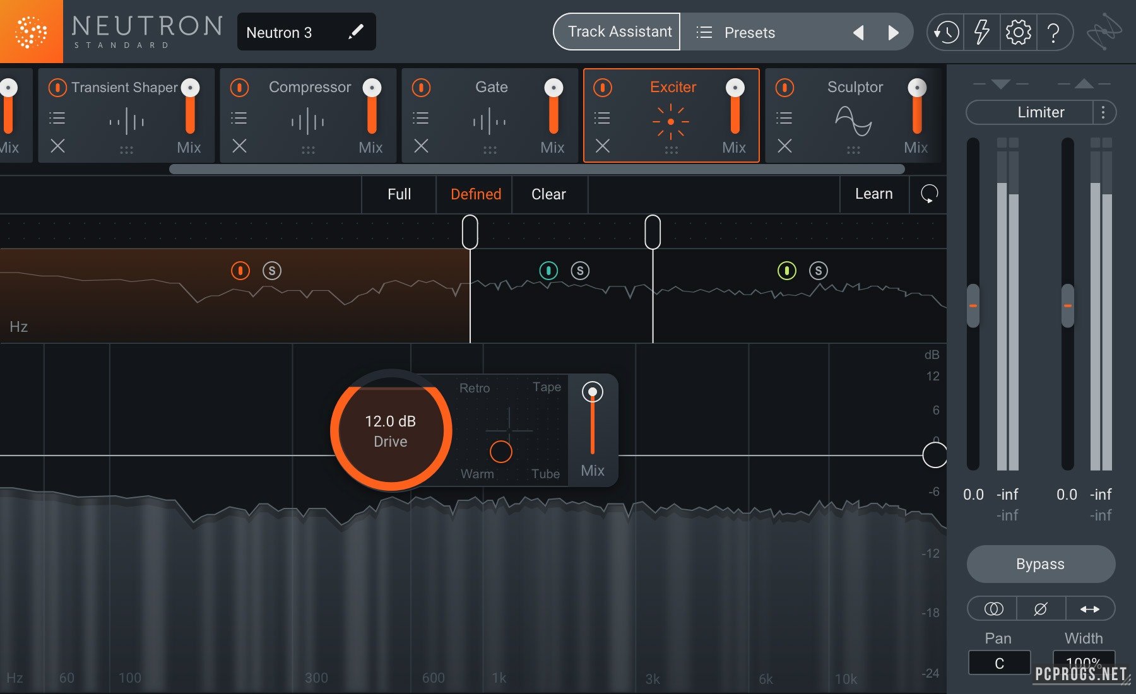The image size is (1136, 694).
Task: Click the pencil icon to rename preset
Action: (356, 32)
